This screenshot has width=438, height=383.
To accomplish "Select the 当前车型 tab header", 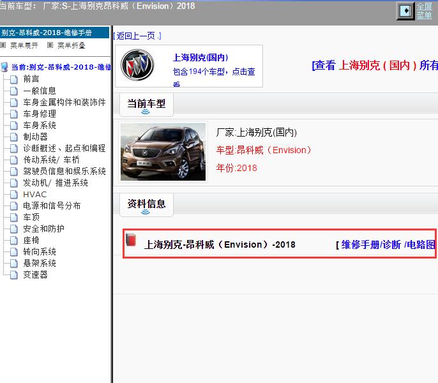I will (x=146, y=105).
